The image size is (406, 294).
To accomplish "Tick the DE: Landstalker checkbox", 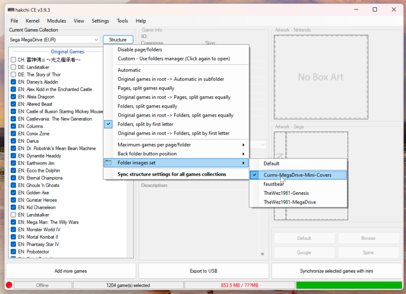I will coord(13,67).
